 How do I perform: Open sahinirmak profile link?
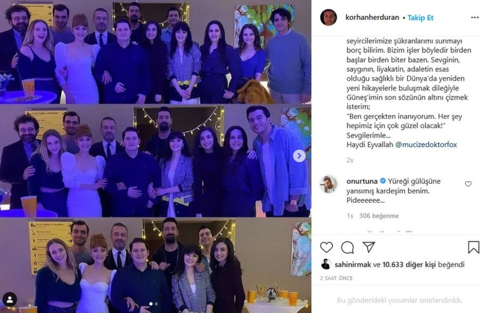click(353, 264)
